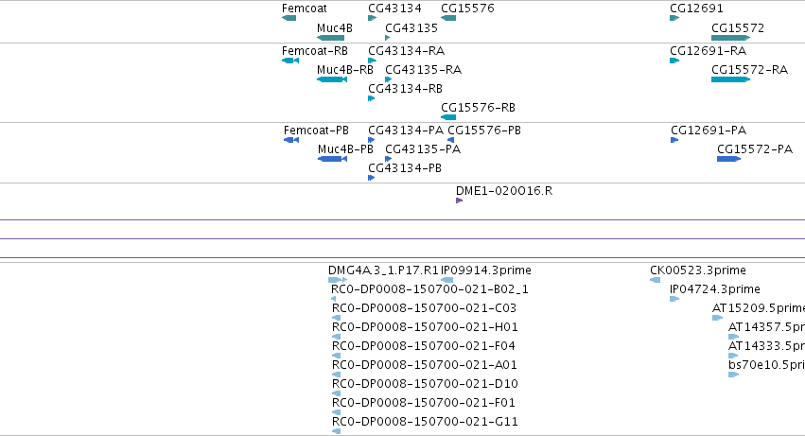Click the CG15576-RB transcript glyph
Image resolution: width=805 pixels, height=436 pixels.
pyautogui.click(x=448, y=117)
